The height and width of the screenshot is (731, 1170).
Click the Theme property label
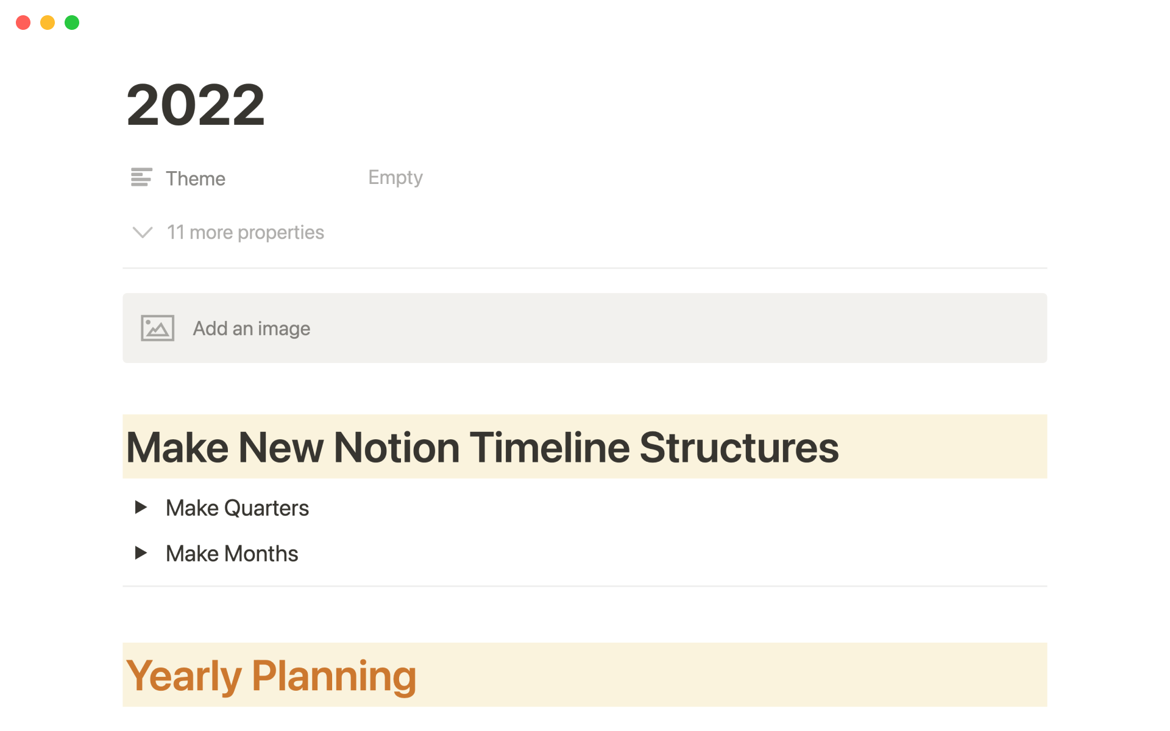tap(196, 178)
